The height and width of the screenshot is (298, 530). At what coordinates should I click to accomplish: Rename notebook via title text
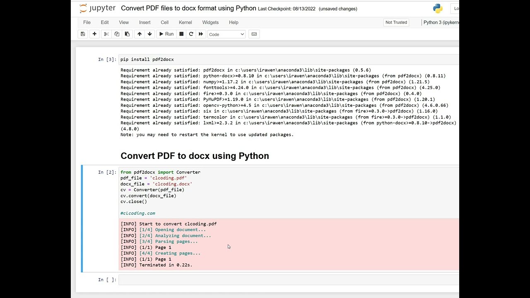[188, 8]
